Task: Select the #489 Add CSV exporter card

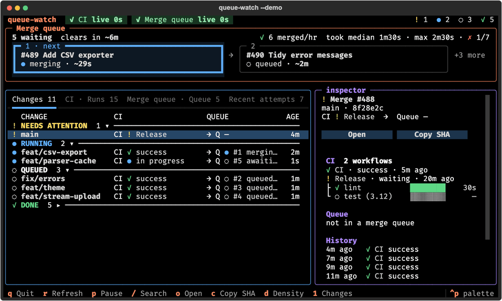Action: coord(118,59)
